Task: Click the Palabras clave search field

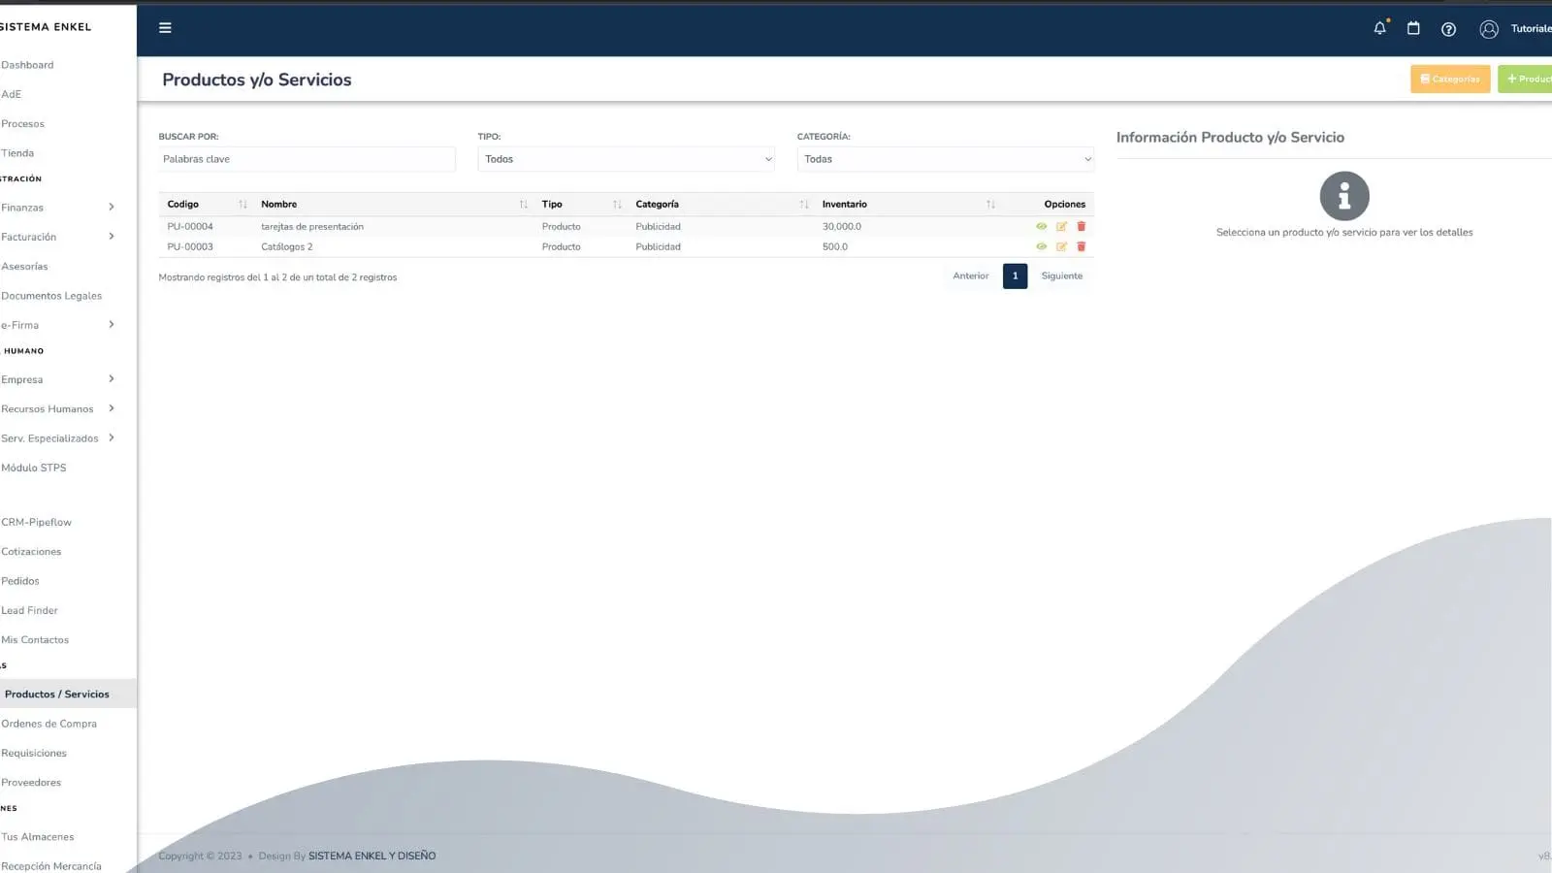Action: [x=307, y=159]
